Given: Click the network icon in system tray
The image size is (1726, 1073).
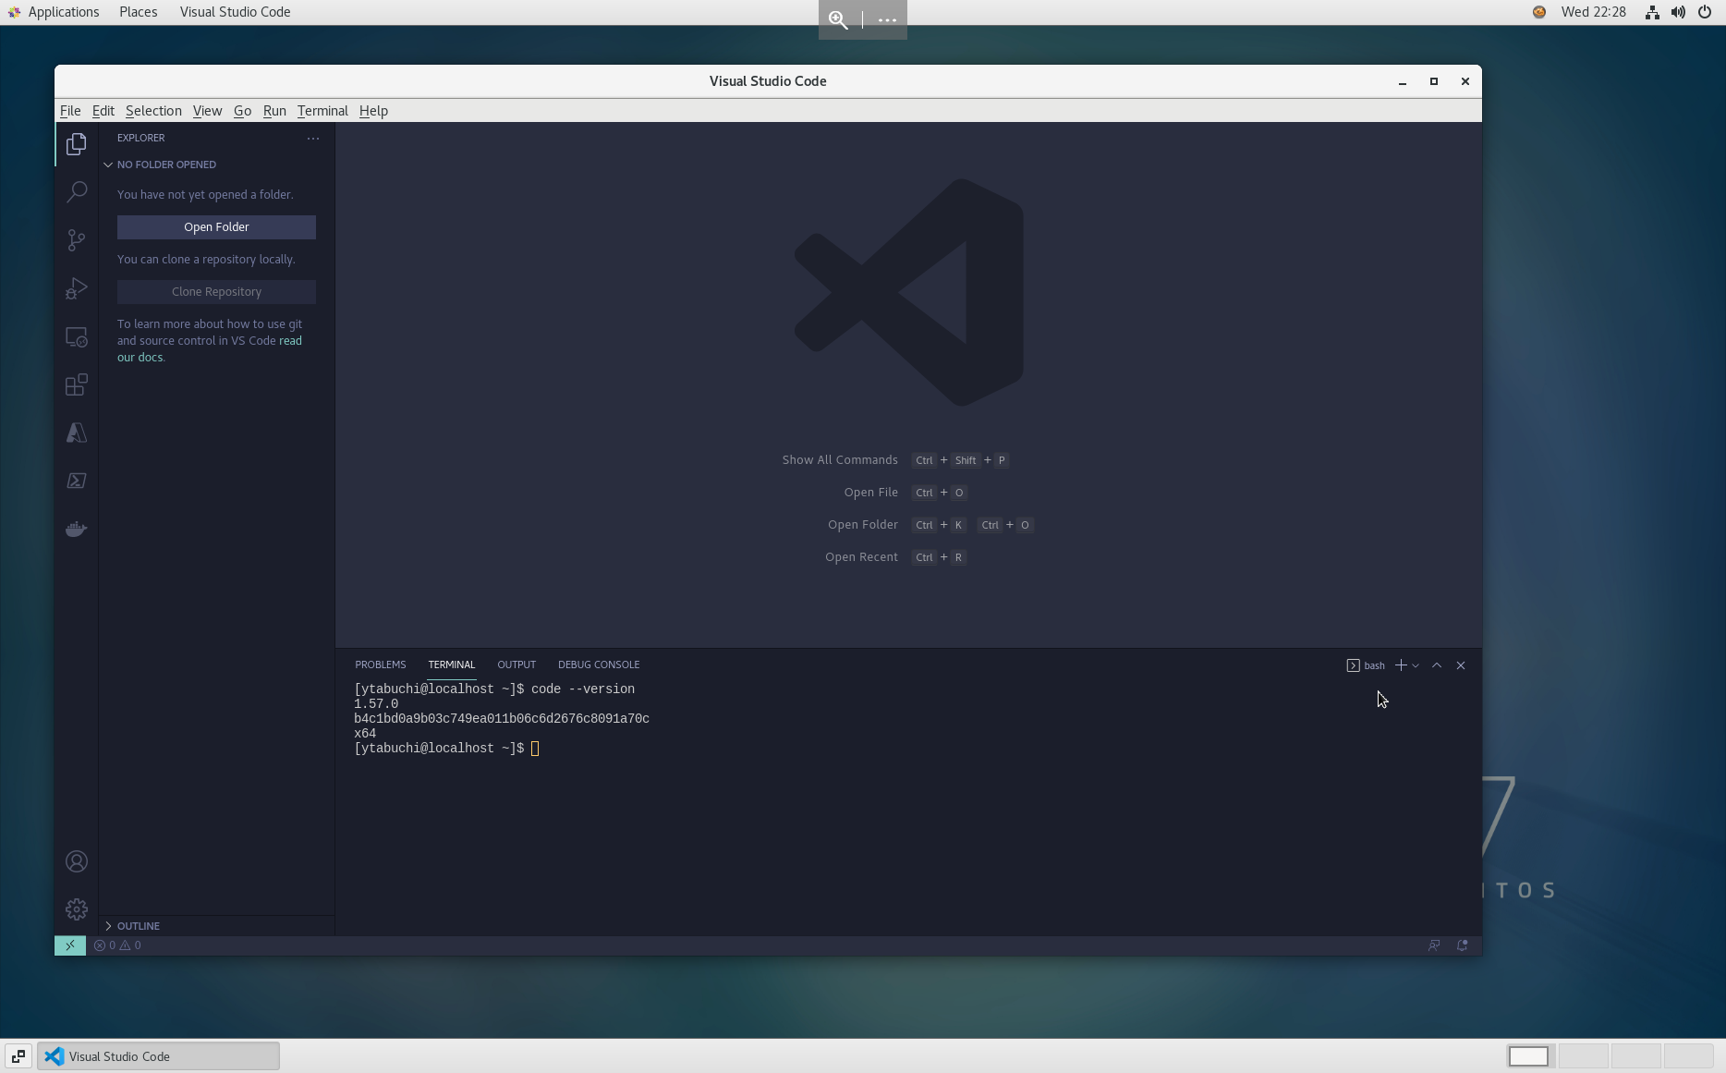Looking at the screenshot, I should 1652,12.
